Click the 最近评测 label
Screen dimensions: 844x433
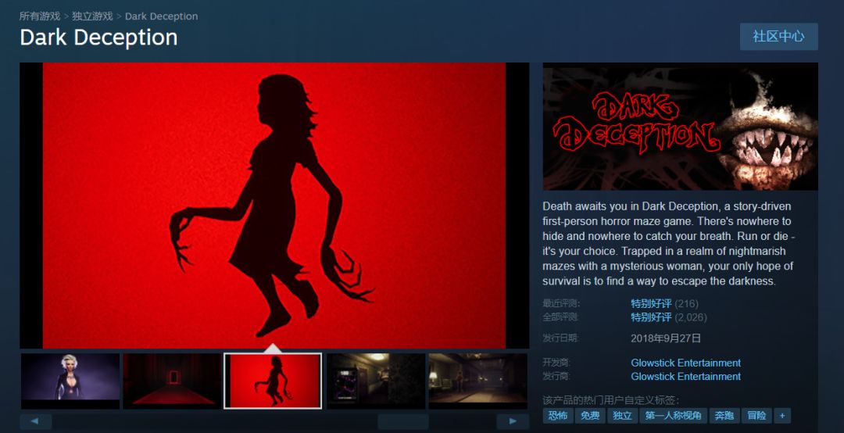560,304
